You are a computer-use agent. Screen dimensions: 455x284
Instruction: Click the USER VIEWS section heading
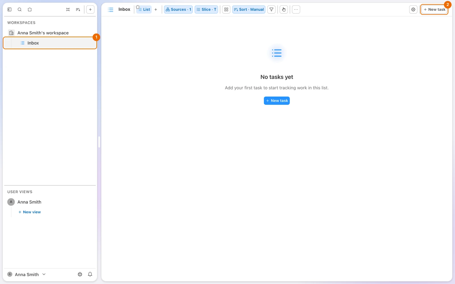20,192
